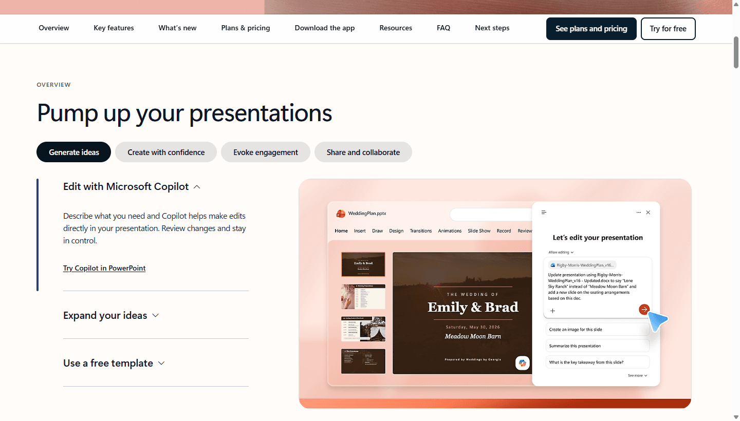The height and width of the screenshot is (421, 740).
Task: Click the Animations ribbon tab in mockup
Action: click(x=450, y=231)
